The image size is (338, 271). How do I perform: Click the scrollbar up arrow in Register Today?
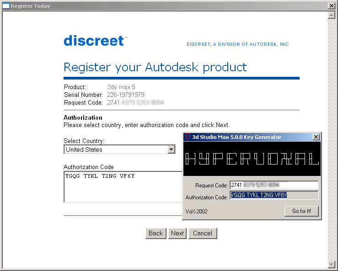pos(331,15)
